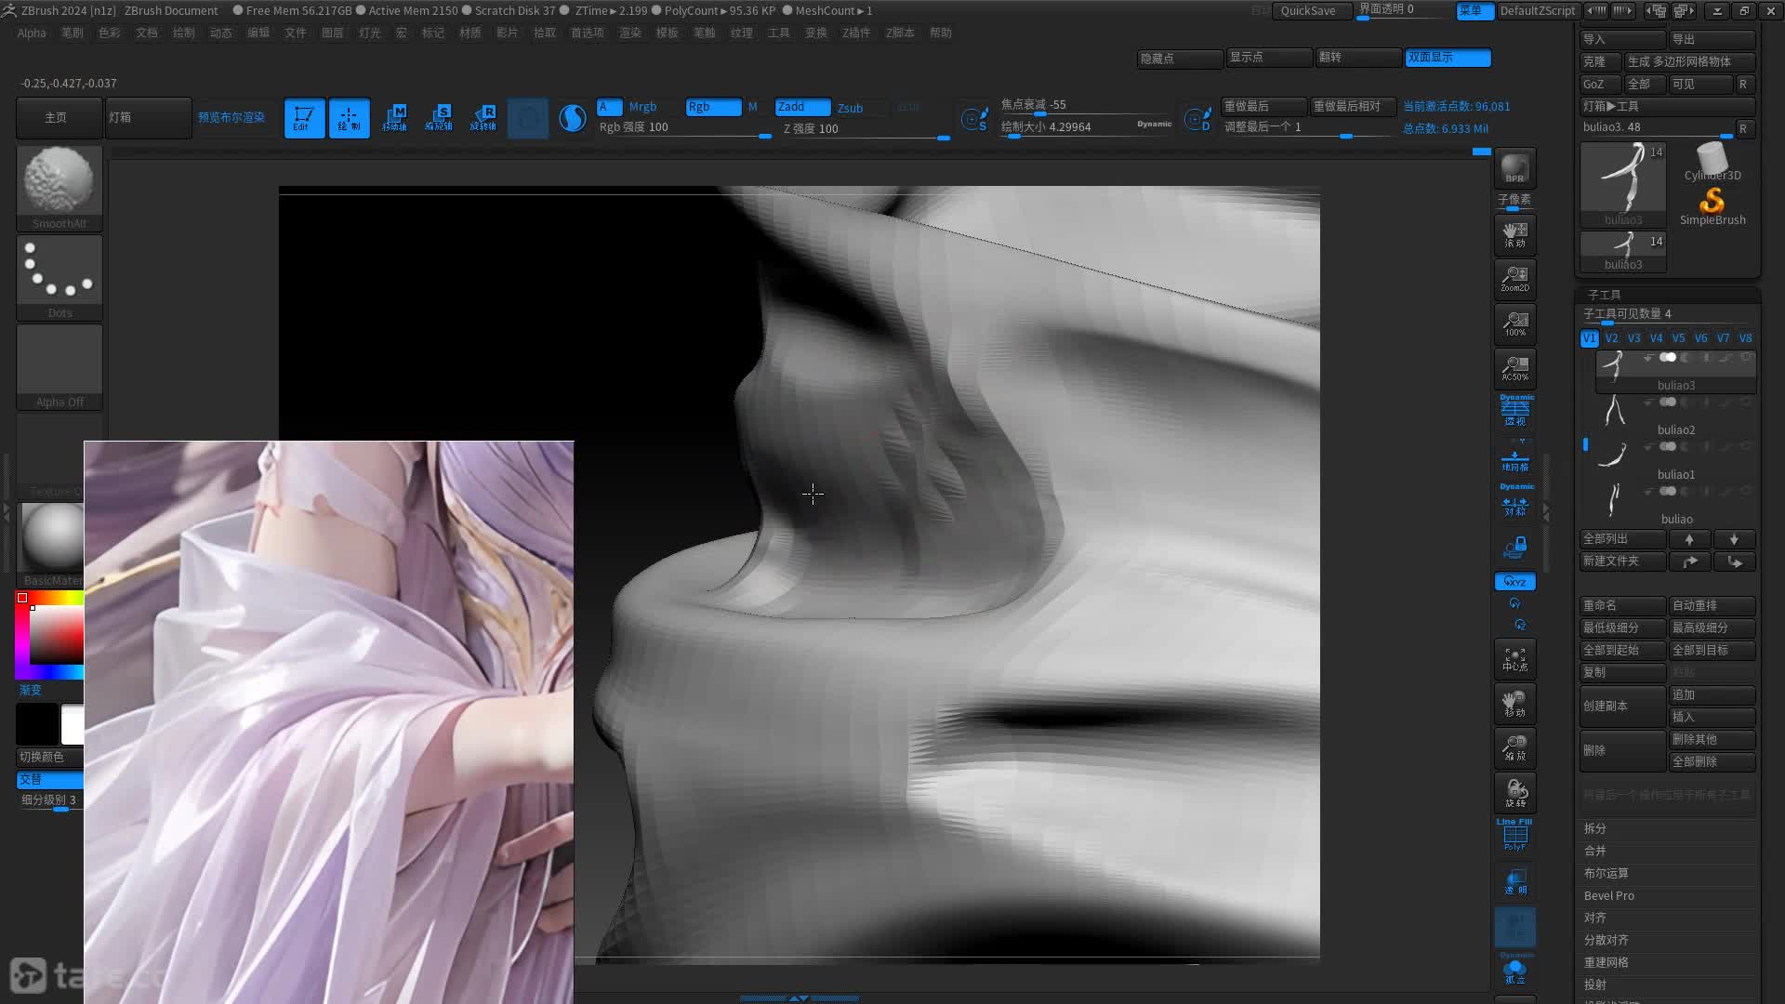This screenshot has height=1004, width=1785.
Task: Toggle Solo (孤立) dynamic mode icon
Action: click(1515, 971)
